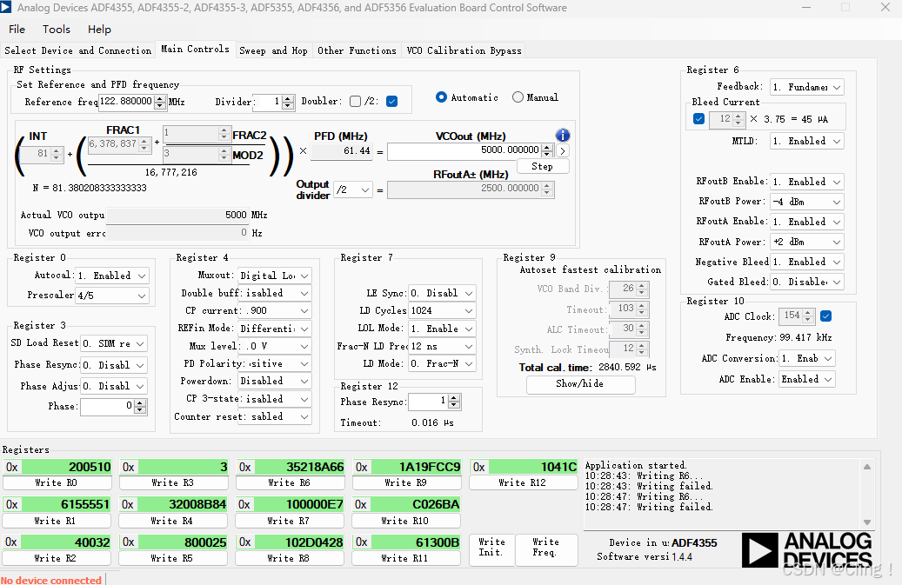
Task: Click the Write R4 button
Action: pyautogui.click(x=172, y=521)
